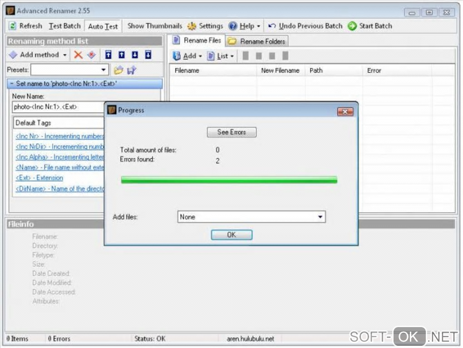Sort by Error column header
The height and width of the screenshot is (348, 463).
click(x=397, y=70)
